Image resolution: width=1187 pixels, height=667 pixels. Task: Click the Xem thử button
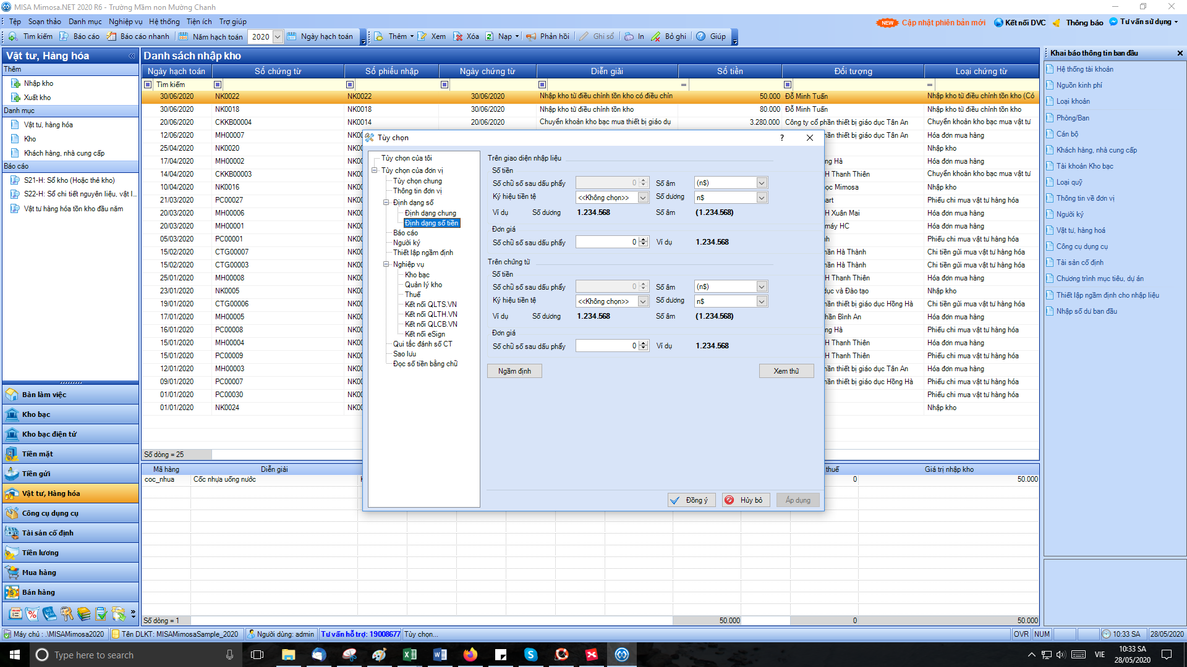[786, 371]
